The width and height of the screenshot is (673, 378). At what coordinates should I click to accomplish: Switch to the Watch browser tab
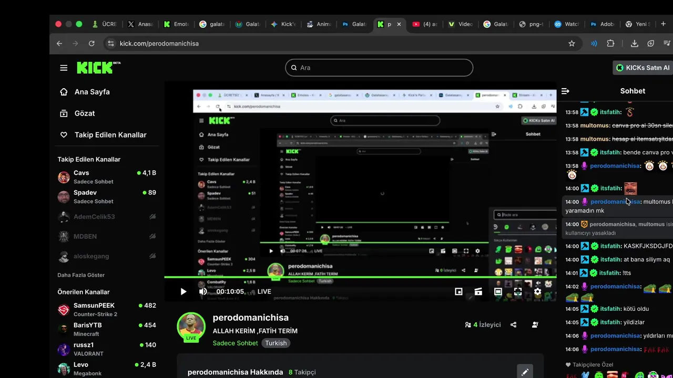(567, 24)
